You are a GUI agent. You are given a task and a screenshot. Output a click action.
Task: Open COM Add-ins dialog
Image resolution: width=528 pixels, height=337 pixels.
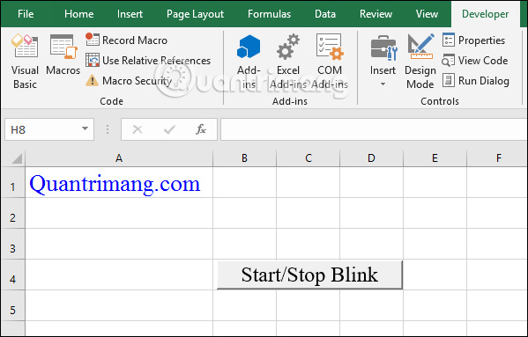tap(330, 61)
